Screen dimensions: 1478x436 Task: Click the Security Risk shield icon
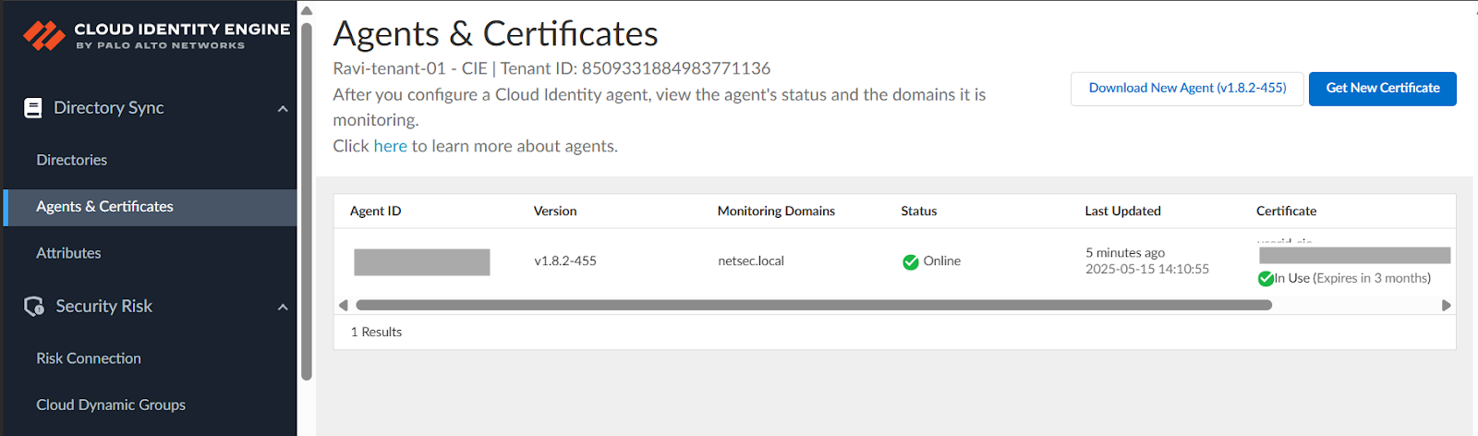pos(34,307)
